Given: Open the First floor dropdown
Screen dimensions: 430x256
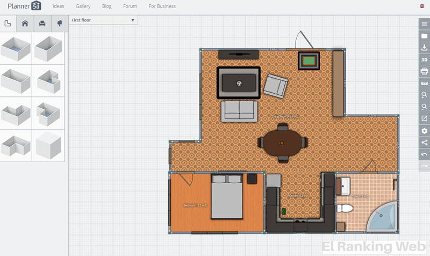Looking at the screenshot, I should tap(103, 20).
